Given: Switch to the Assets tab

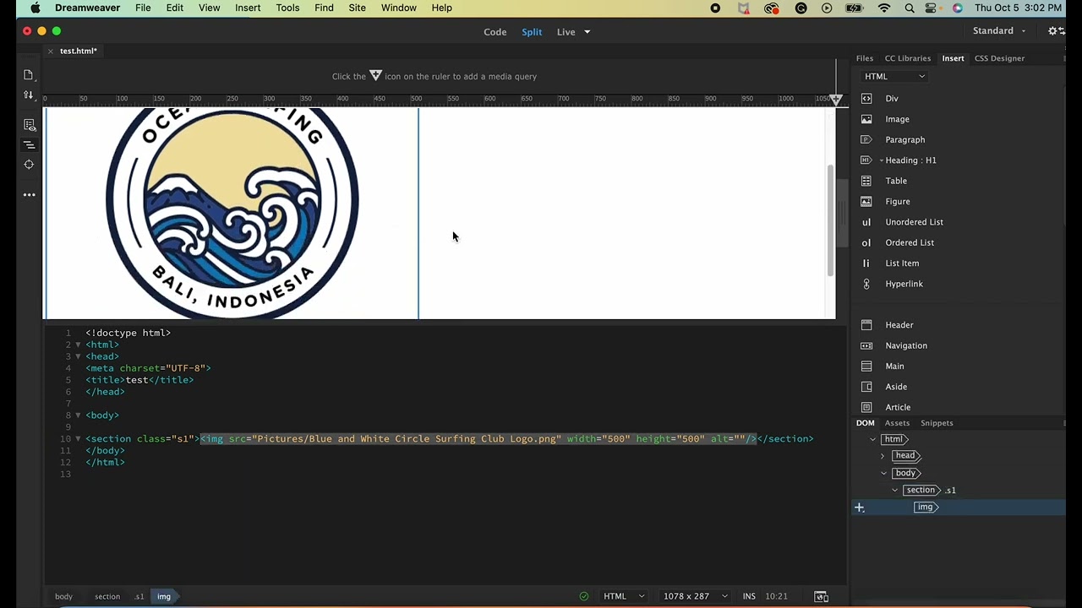Looking at the screenshot, I should (897, 423).
